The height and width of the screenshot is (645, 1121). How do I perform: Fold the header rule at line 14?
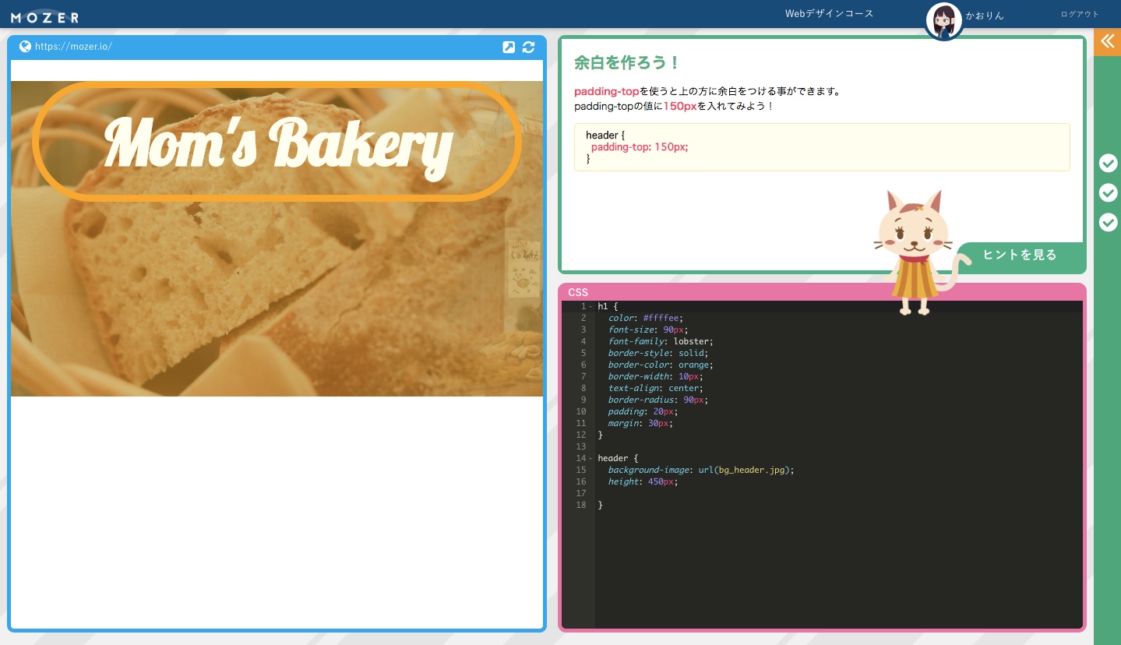pyautogui.click(x=590, y=459)
